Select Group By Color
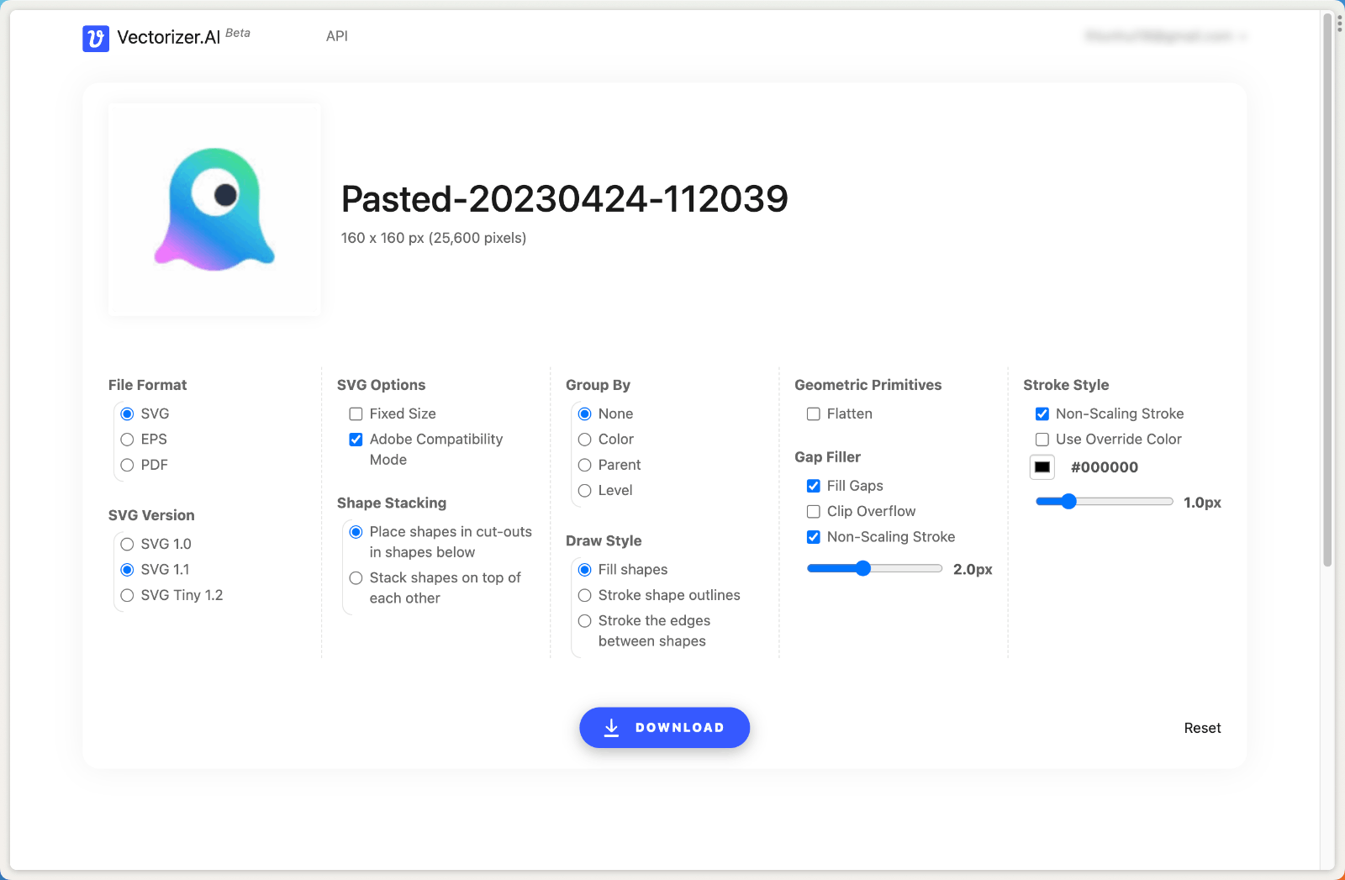The height and width of the screenshot is (880, 1345). click(x=585, y=439)
